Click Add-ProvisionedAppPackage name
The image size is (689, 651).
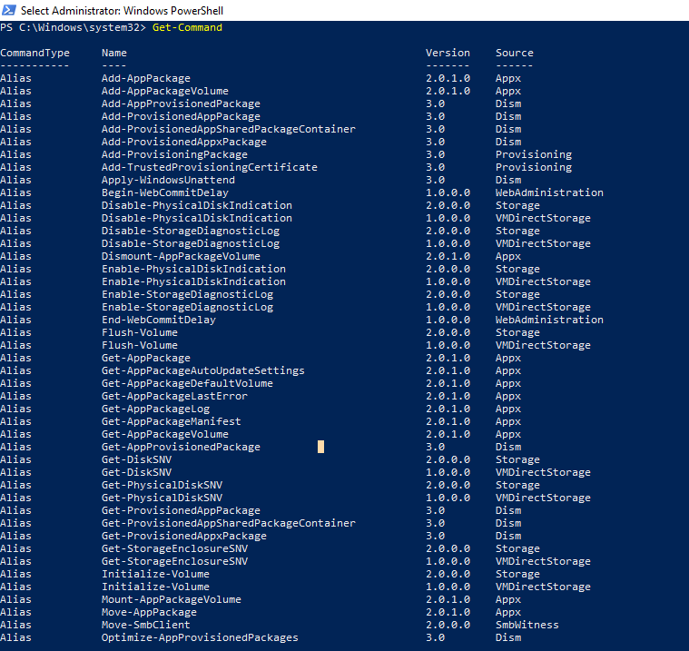(181, 116)
